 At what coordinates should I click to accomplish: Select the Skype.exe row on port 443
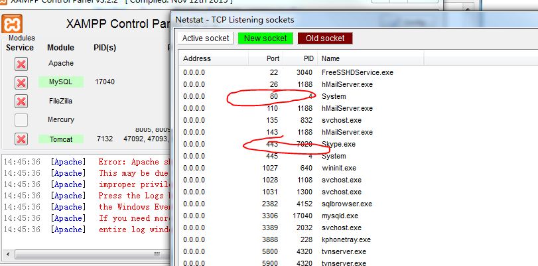tap(357, 144)
